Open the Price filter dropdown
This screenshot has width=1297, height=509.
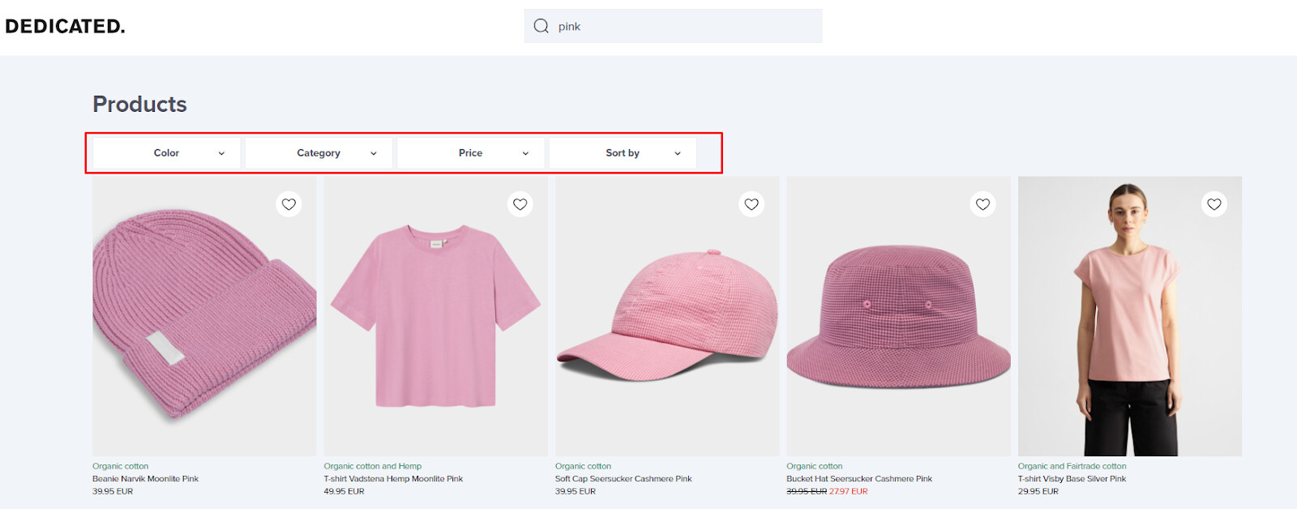pyautogui.click(x=471, y=153)
